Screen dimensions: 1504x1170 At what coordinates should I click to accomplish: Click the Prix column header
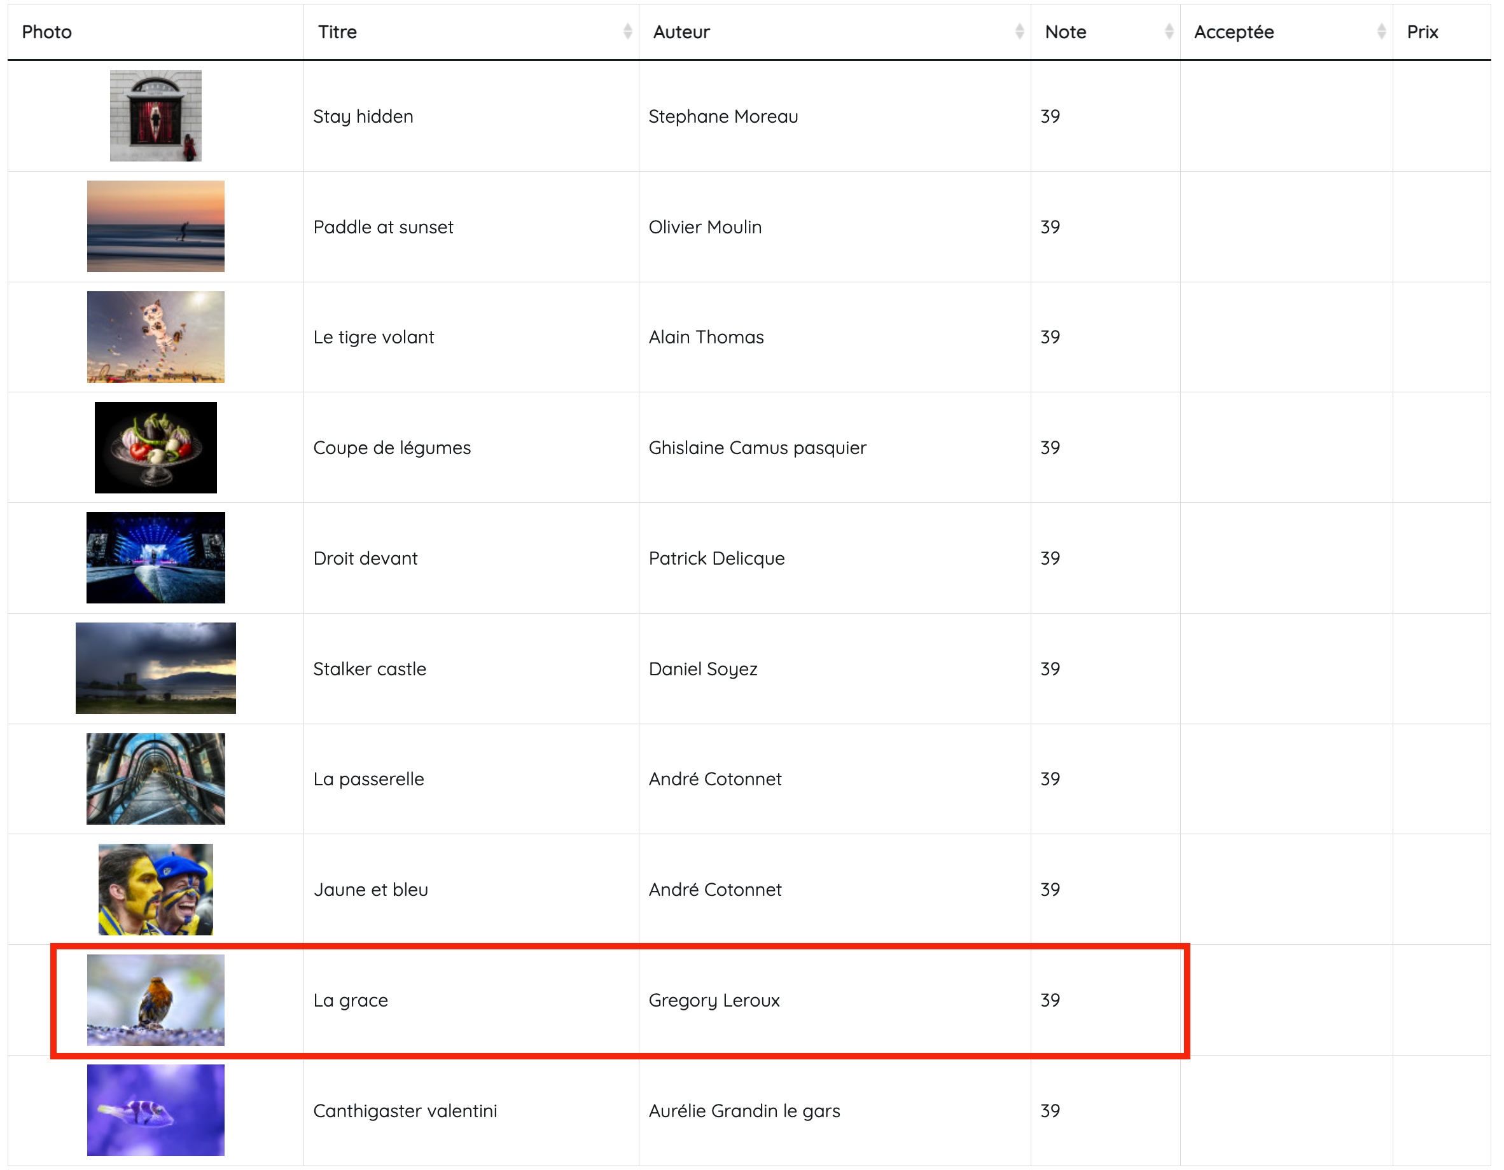1422,32
